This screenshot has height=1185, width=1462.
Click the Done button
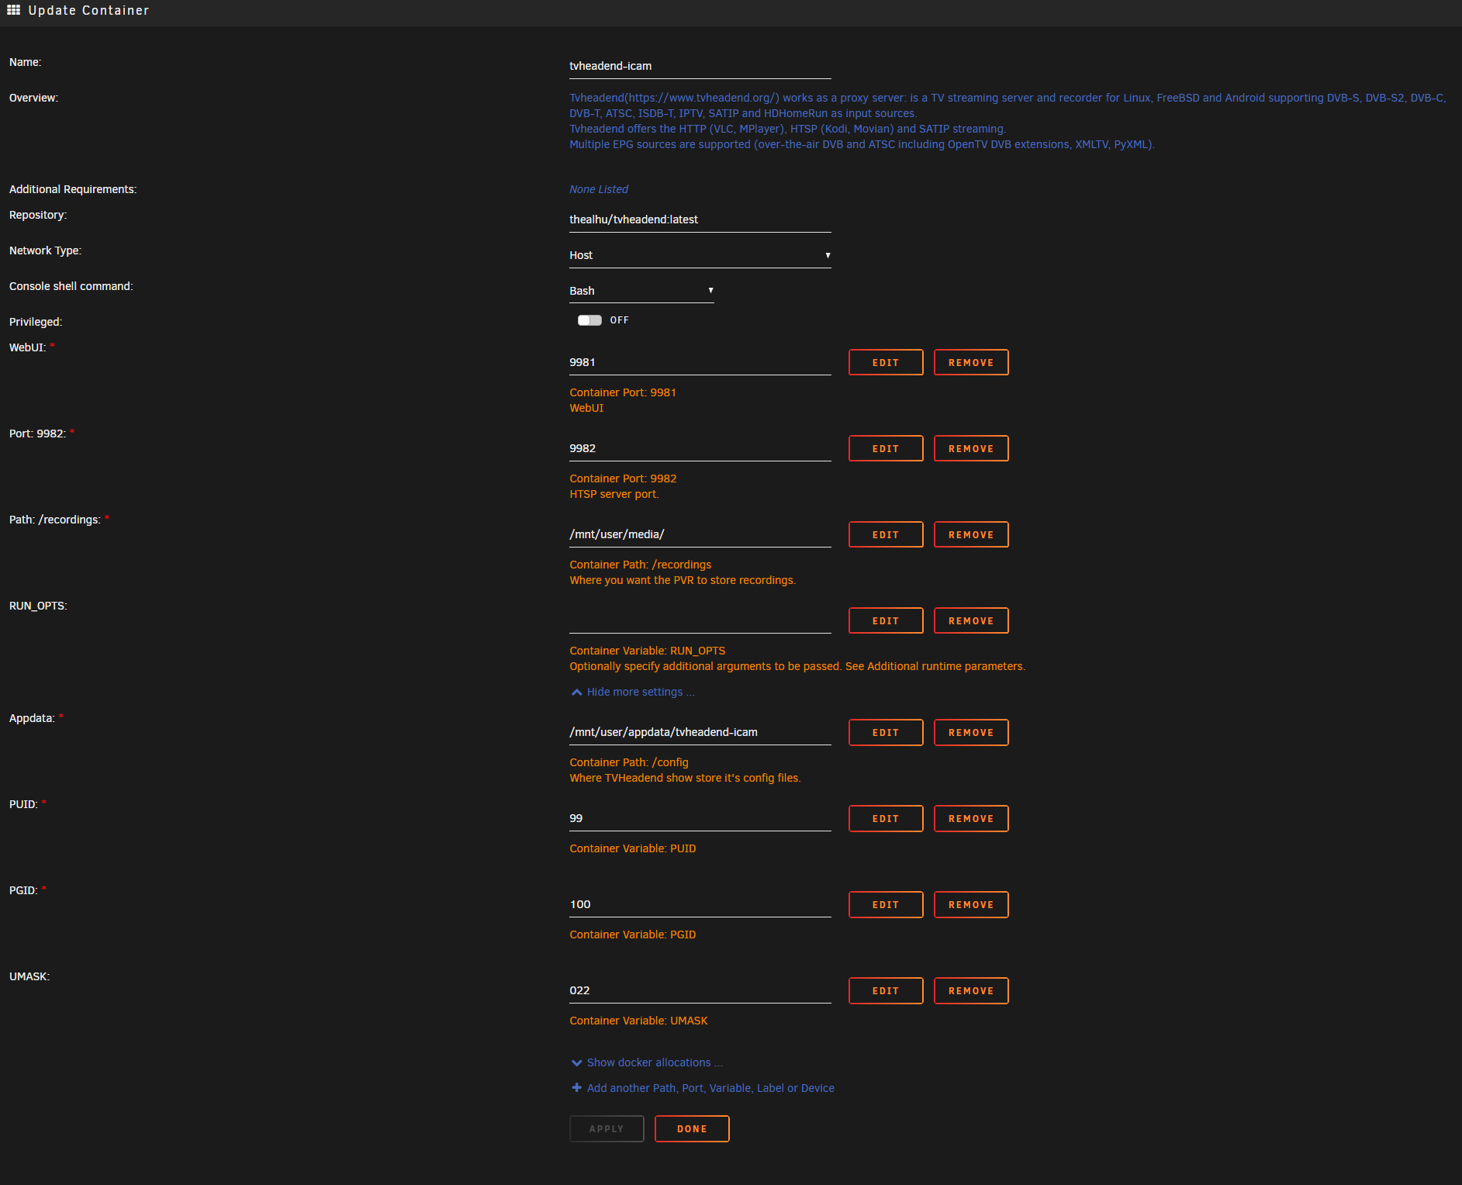692,1129
